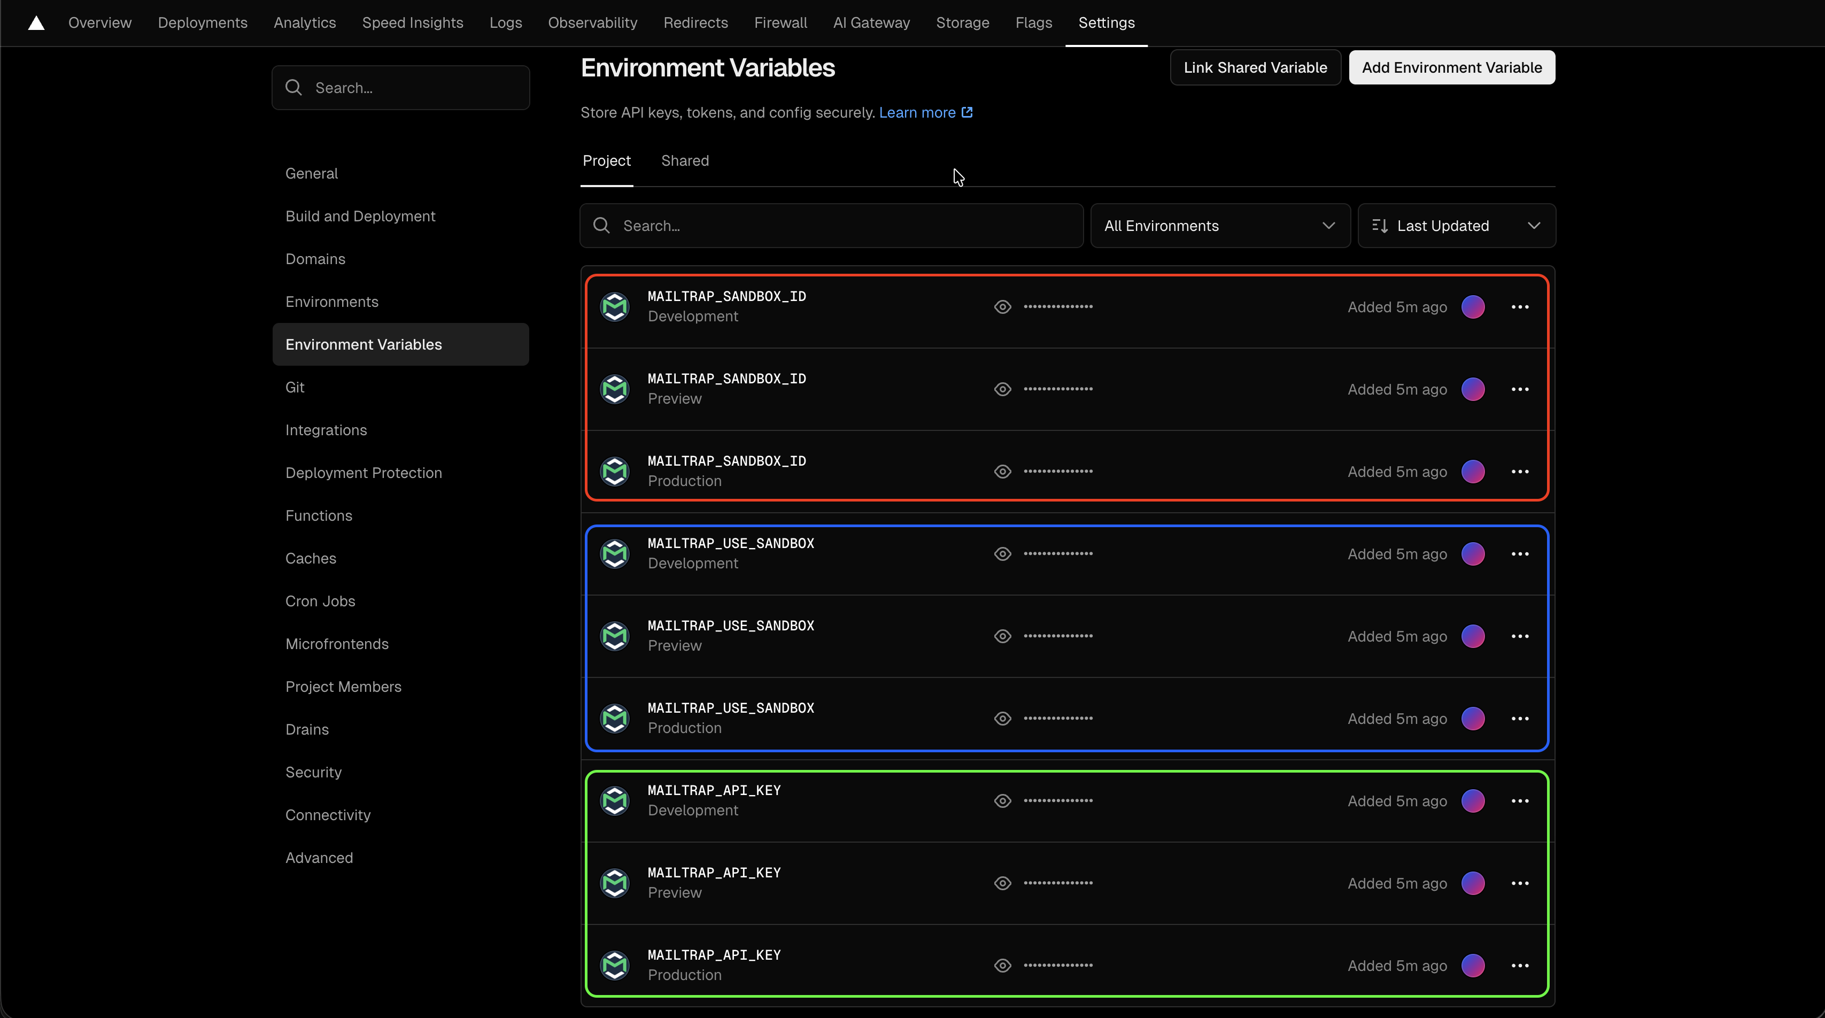Reveal value of MAILTRAP_API_KEY Production

[1002, 965]
